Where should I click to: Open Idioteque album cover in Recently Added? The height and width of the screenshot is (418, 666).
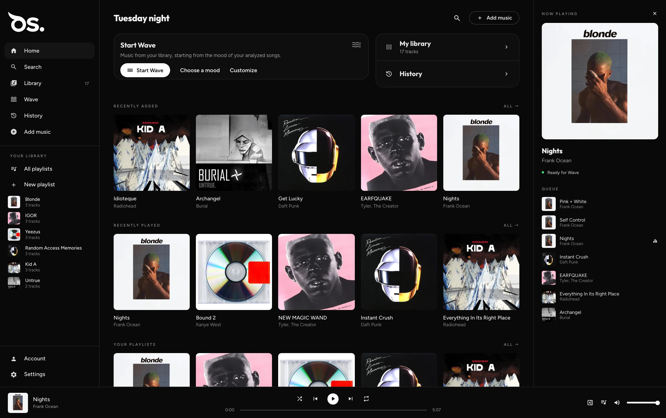[152, 153]
